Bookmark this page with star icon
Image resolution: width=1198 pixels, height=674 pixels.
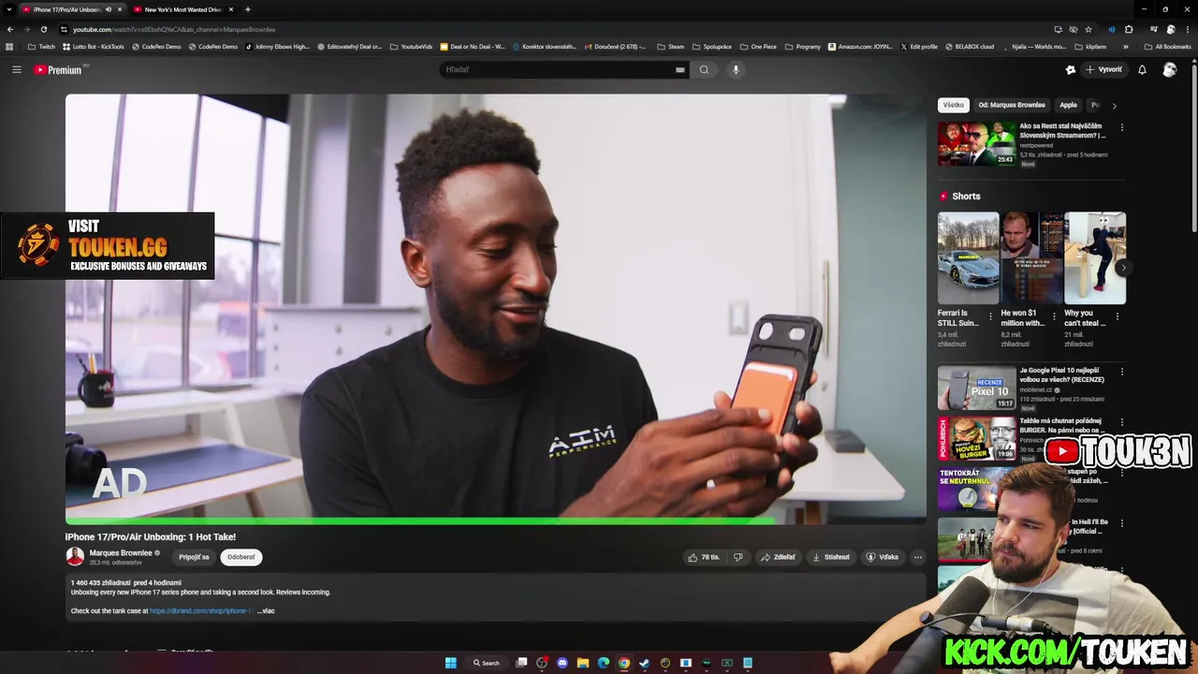click(x=1088, y=29)
